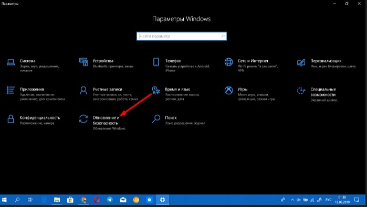The image size is (367, 207).
Task: Open taskbar search magnifier
Action: (x=17, y=200)
